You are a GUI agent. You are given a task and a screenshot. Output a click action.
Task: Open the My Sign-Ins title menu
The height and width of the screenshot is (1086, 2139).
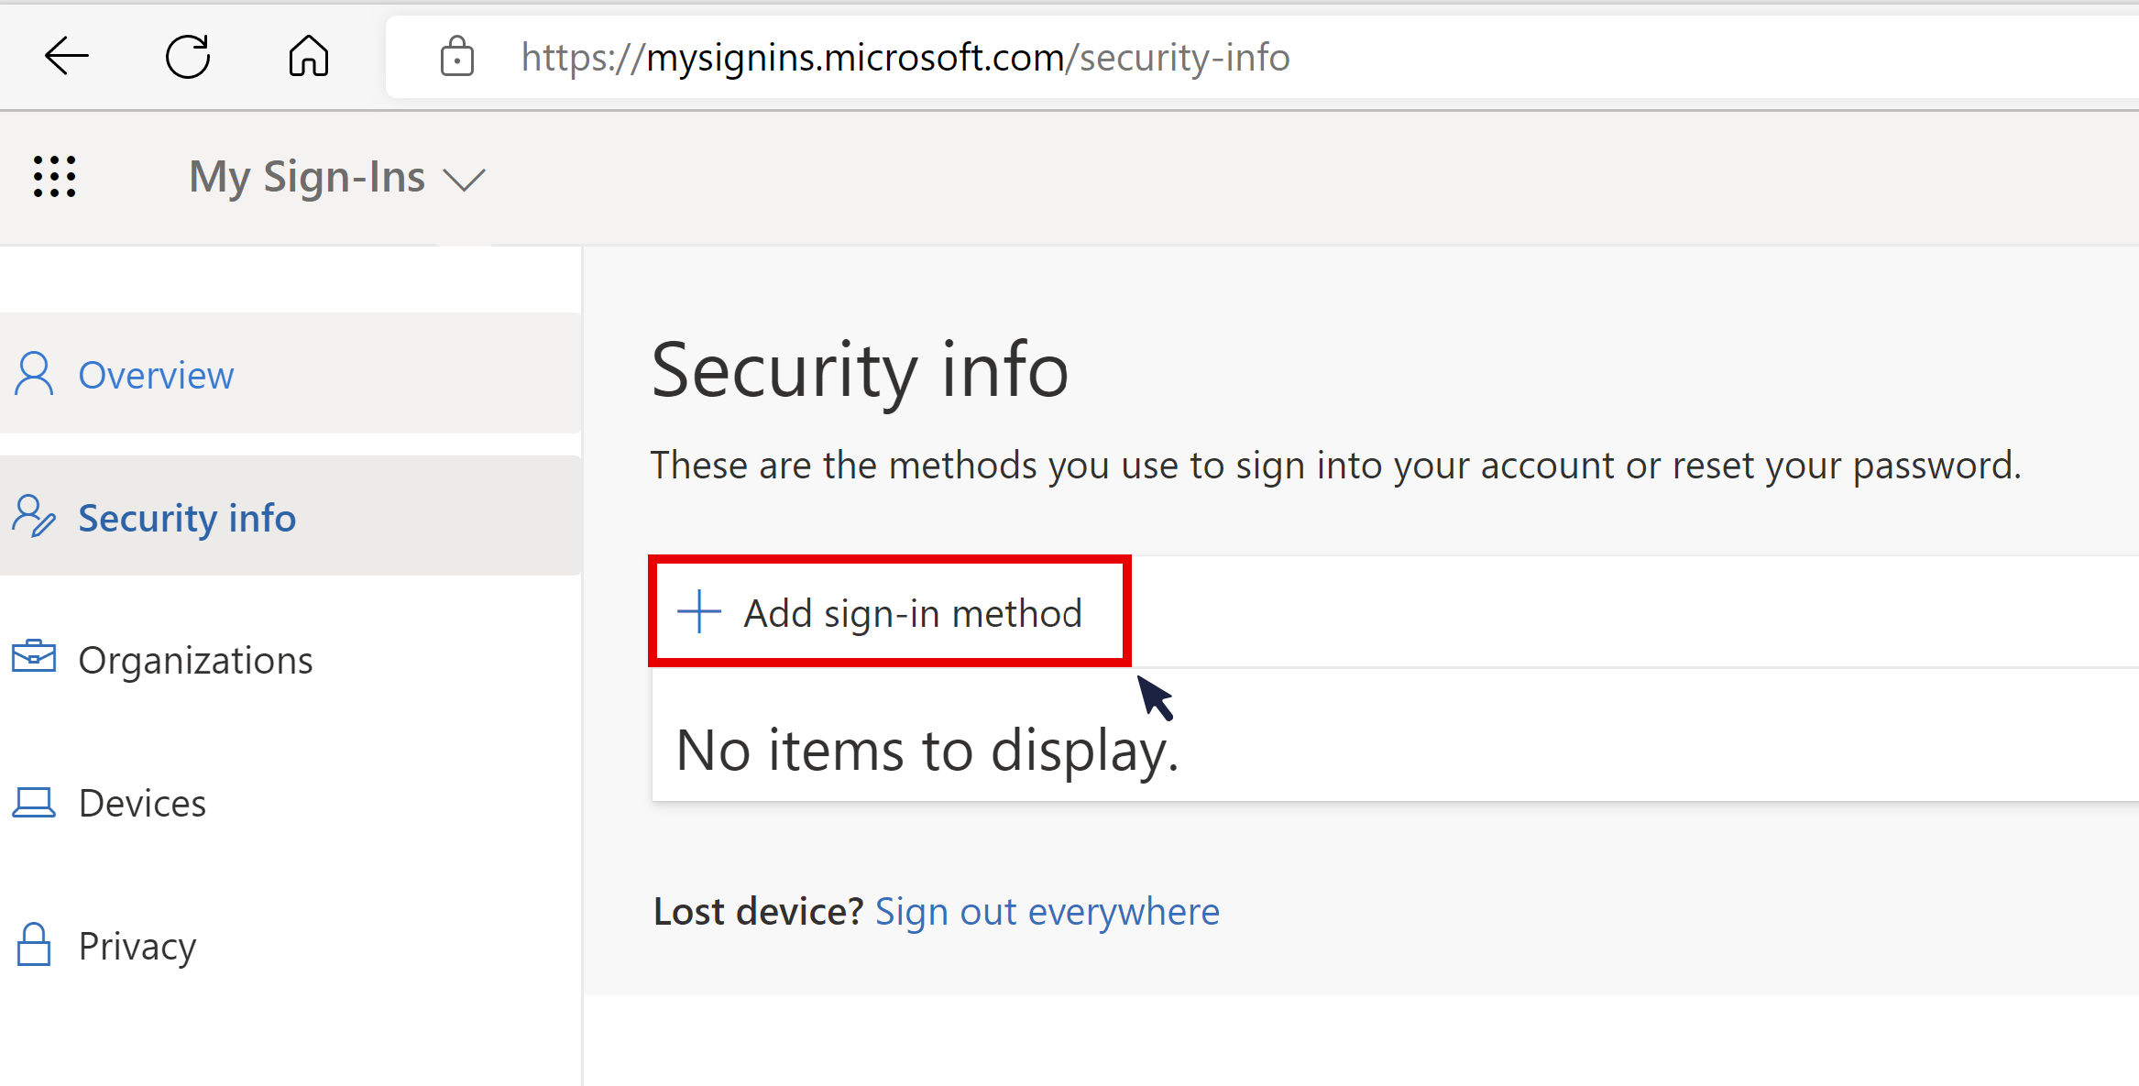[x=307, y=177]
